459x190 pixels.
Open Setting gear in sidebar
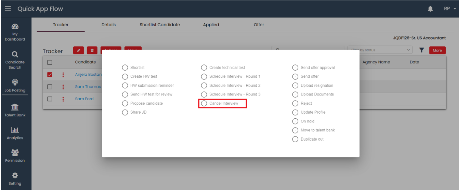point(15,178)
